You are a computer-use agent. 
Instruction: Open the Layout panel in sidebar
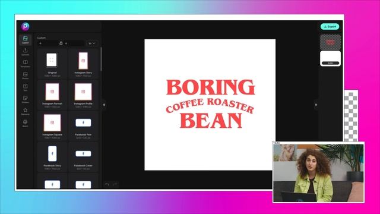[25, 40]
